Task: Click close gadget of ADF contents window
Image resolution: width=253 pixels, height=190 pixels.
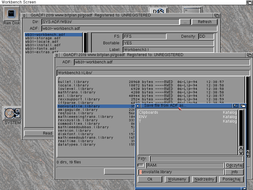Action: point(57,55)
